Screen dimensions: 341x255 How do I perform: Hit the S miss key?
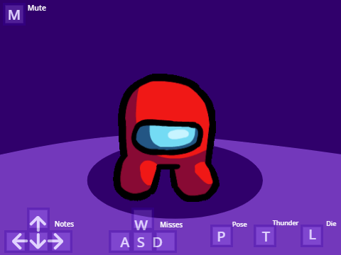[x=143, y=242]
